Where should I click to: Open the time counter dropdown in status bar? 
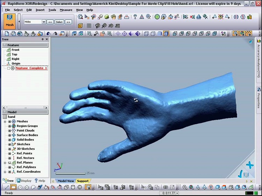[x=177, y=193]
